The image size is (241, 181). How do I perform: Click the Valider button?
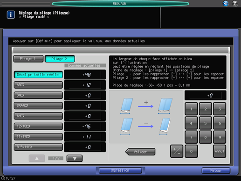140,152
